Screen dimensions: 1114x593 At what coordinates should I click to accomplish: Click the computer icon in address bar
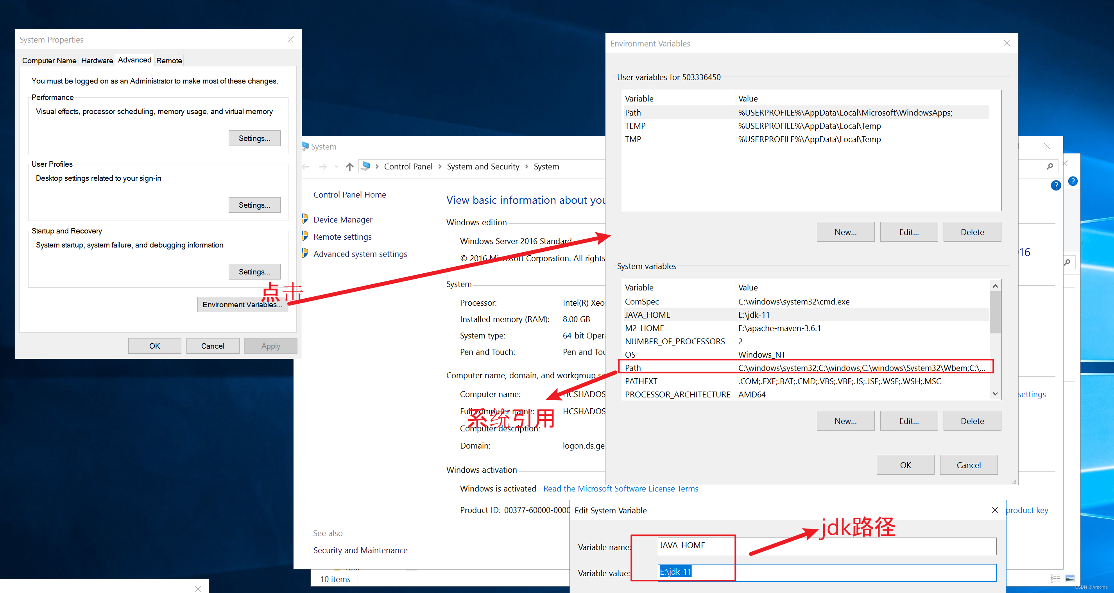coord(366,166)
